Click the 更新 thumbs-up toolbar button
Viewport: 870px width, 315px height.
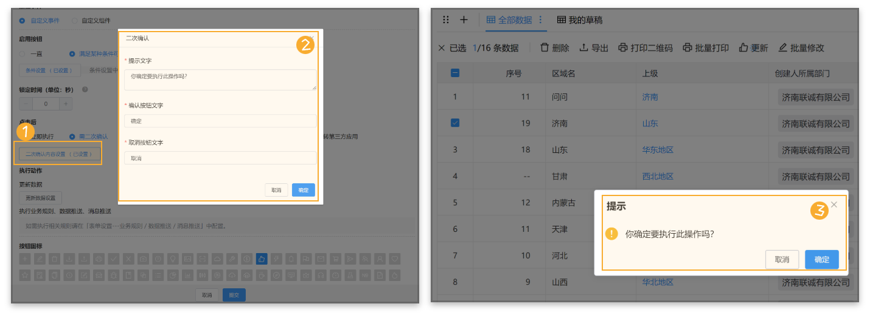click(753, 48)
